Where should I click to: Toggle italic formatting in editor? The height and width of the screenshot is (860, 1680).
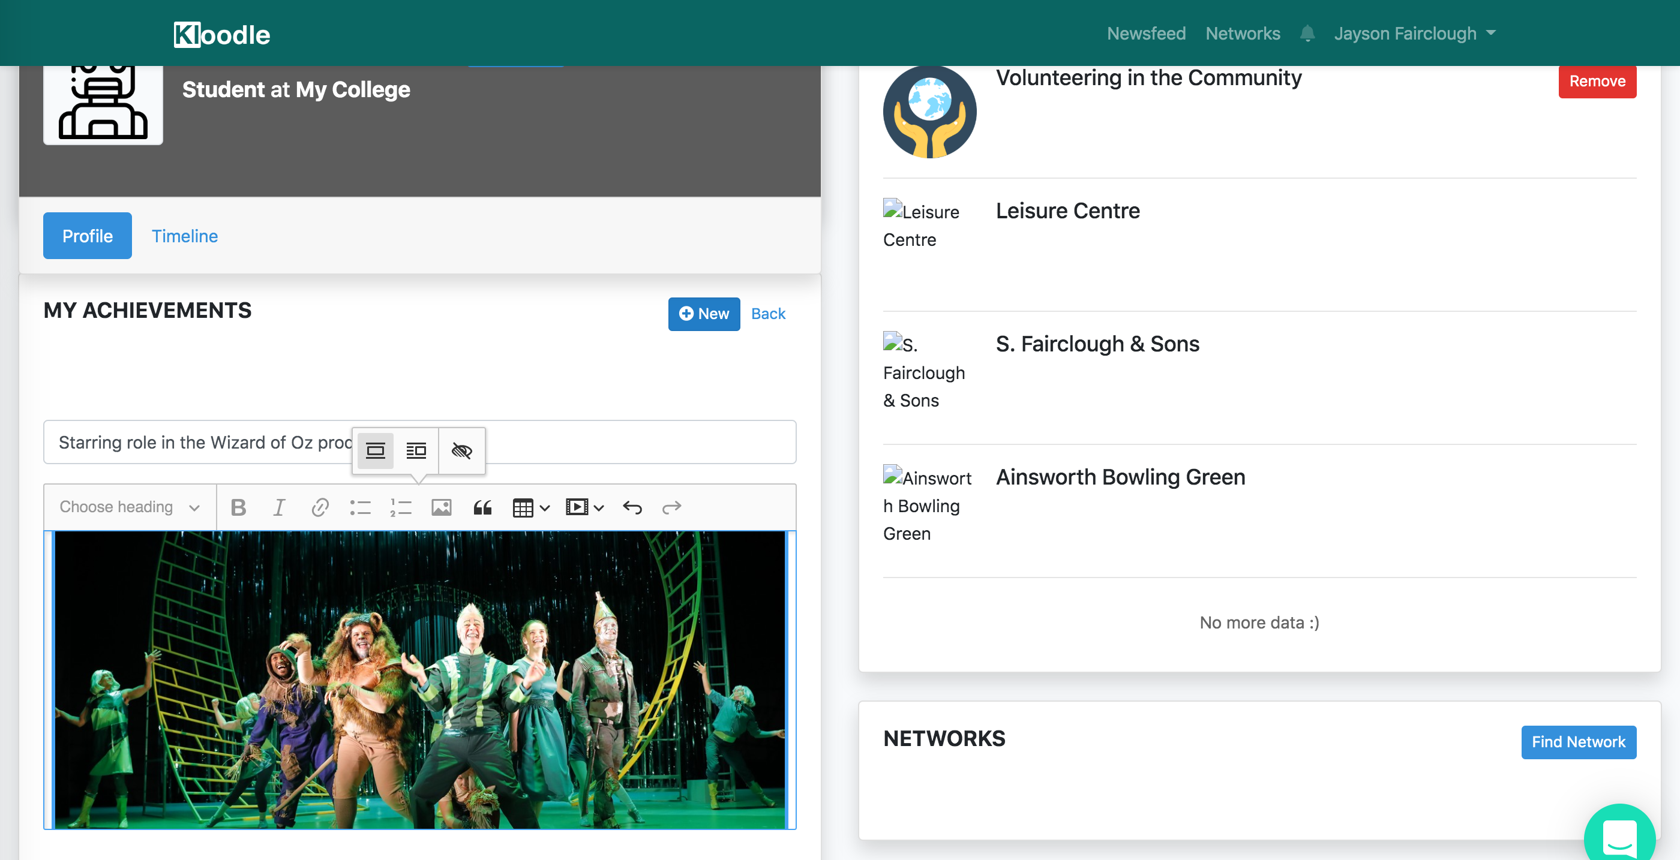279,507
